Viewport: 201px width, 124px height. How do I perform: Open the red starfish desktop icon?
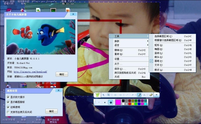[38, 85]
